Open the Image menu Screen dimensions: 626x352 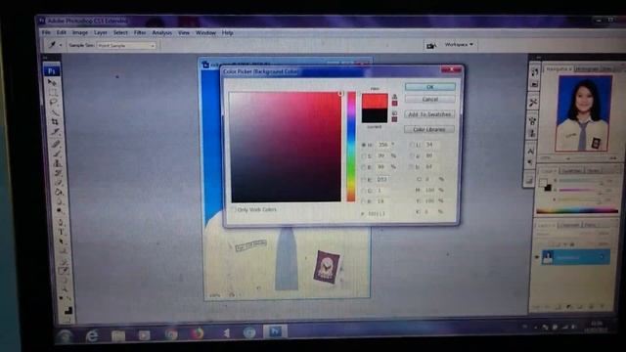point(80,32)
